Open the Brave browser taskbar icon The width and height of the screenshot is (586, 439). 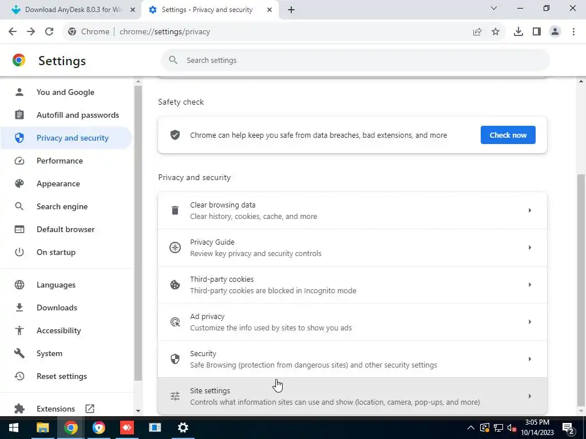(x=98, y=428)
